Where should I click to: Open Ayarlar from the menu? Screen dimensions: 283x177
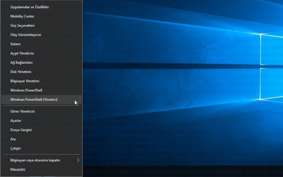[x=42, y=120]
